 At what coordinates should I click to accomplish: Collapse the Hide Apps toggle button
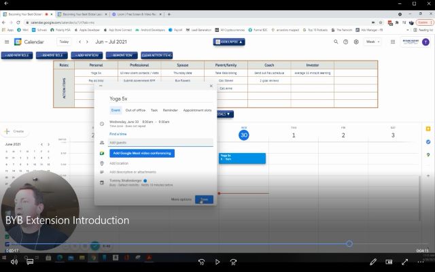[x=229, y=42]
